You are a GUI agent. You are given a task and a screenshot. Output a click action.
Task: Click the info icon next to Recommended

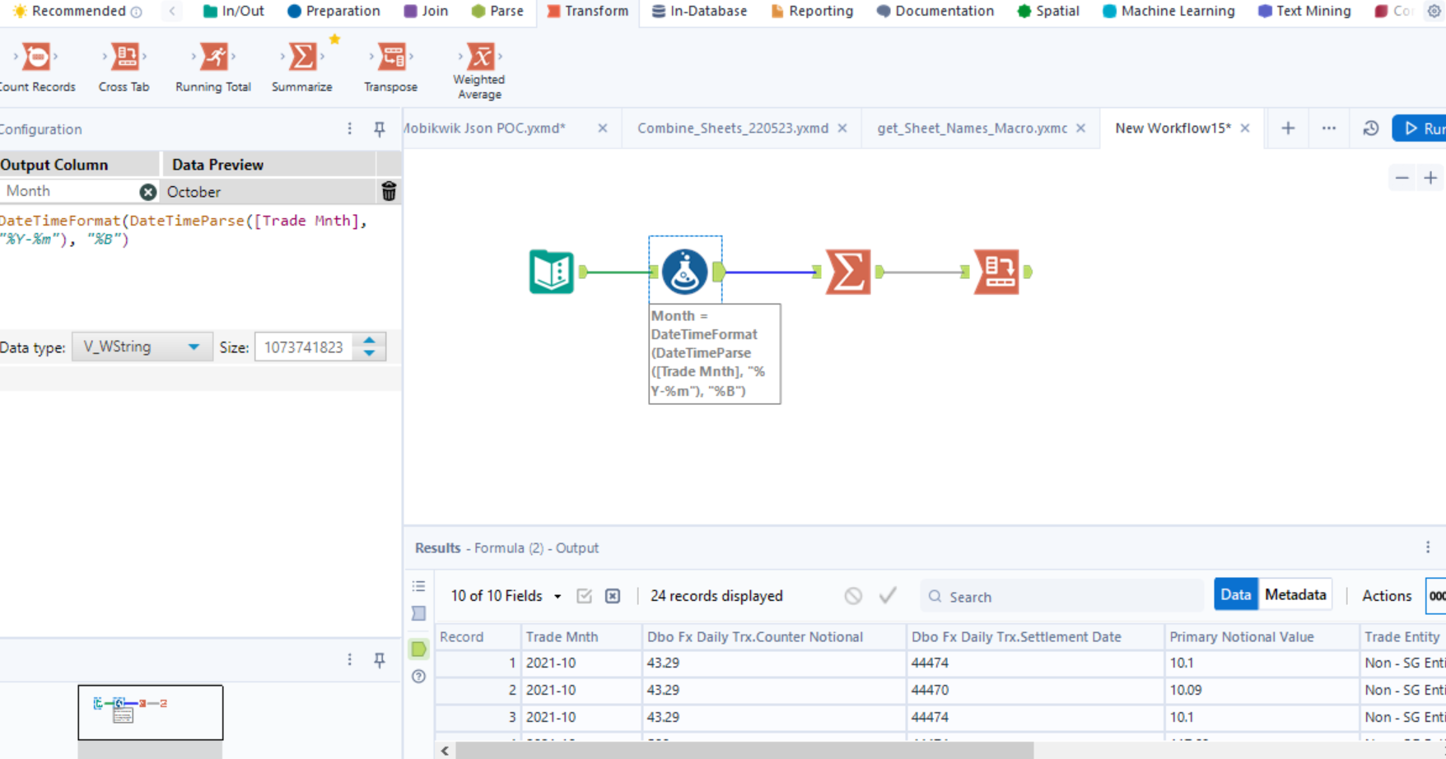[x=137, y=12]
